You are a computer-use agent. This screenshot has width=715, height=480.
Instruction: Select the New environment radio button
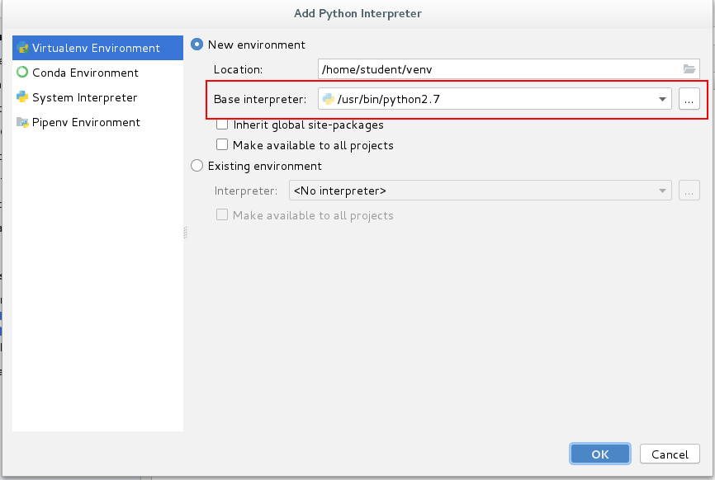(x=197, y=45)
